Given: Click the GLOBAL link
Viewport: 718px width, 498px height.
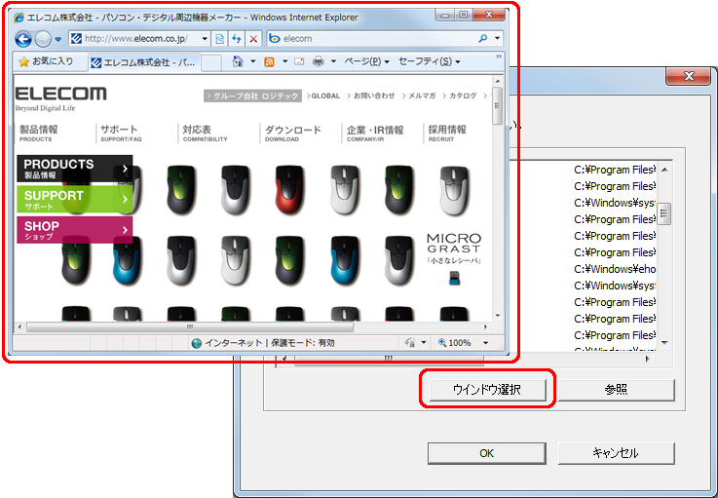Looking at the screenshot, I should (x=323, y=96).
